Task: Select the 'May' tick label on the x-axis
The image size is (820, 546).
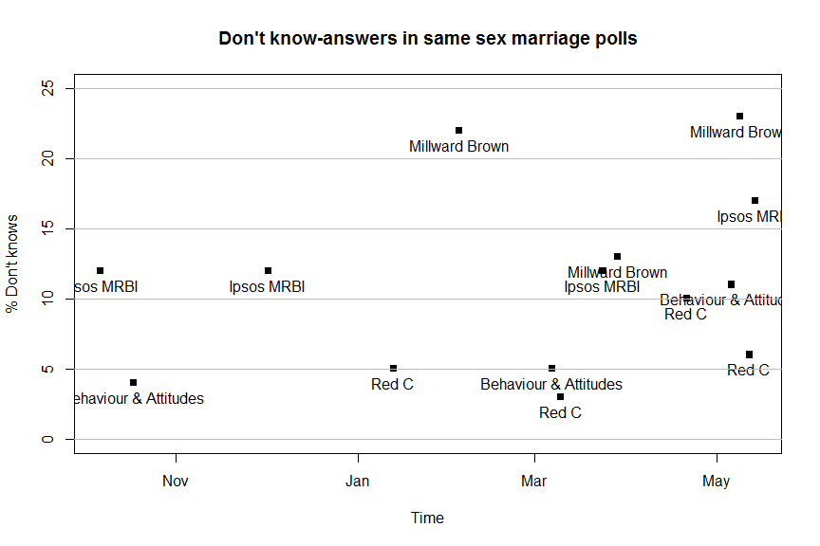Action: [716, 482]
